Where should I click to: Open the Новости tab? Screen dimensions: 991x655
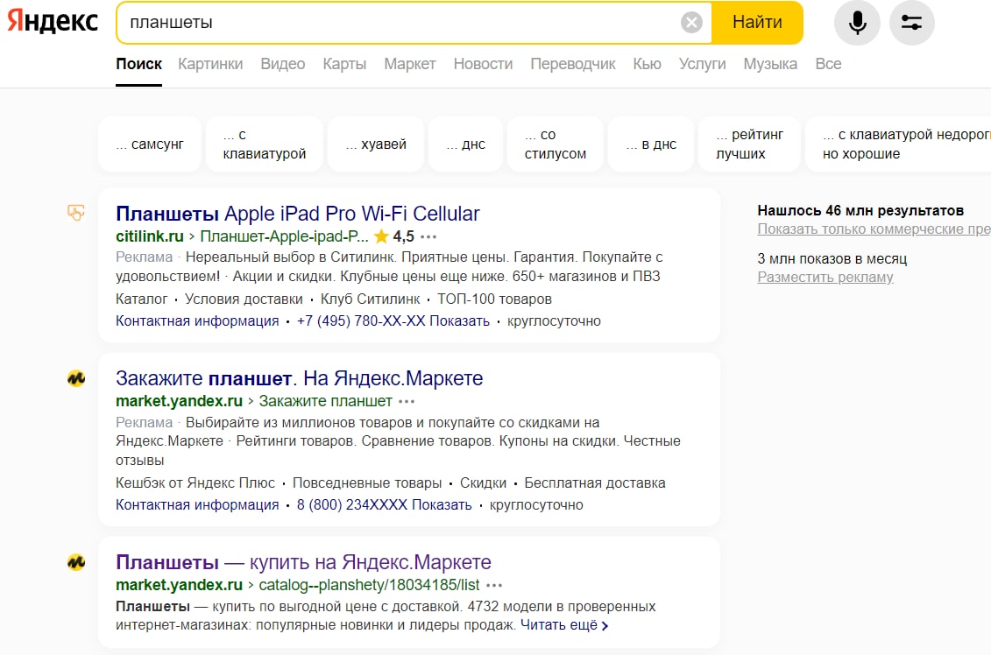coord(483,64)
